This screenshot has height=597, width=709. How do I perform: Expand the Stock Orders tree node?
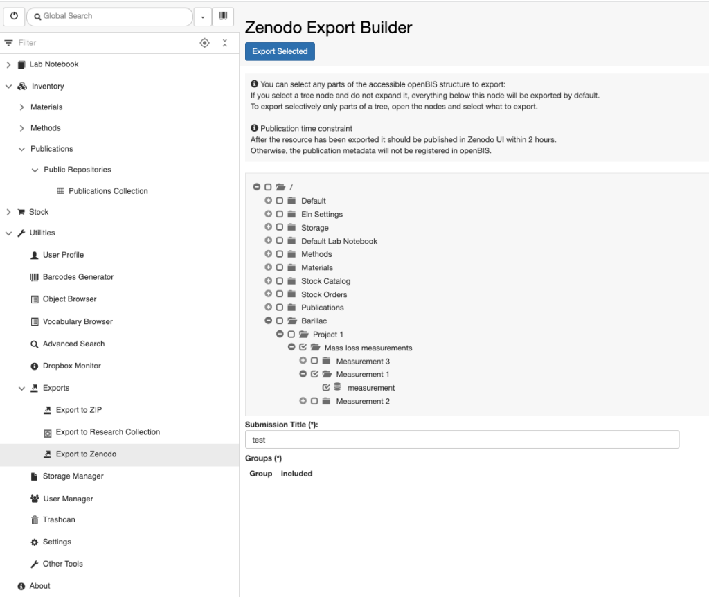[x=268, y=294]
